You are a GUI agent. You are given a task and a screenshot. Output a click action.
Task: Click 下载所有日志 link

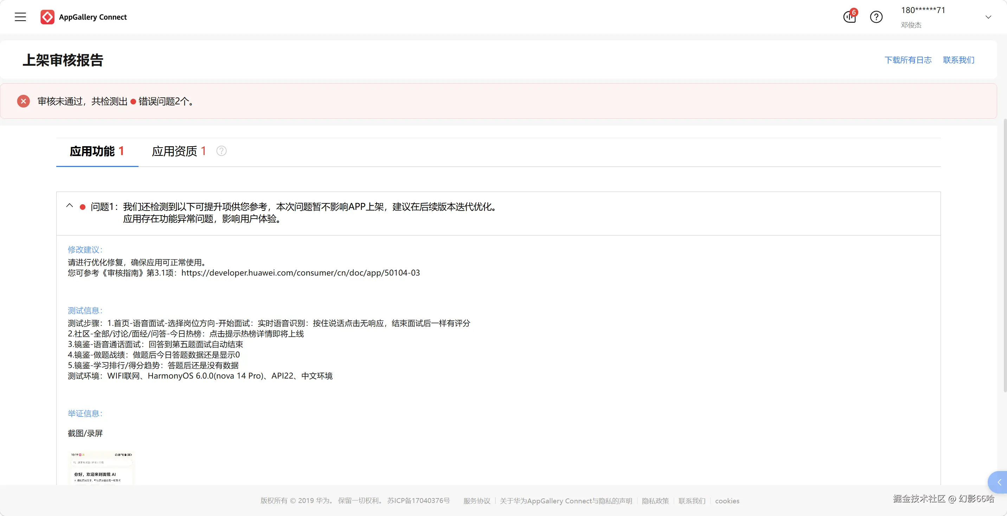tap(908, 60)
